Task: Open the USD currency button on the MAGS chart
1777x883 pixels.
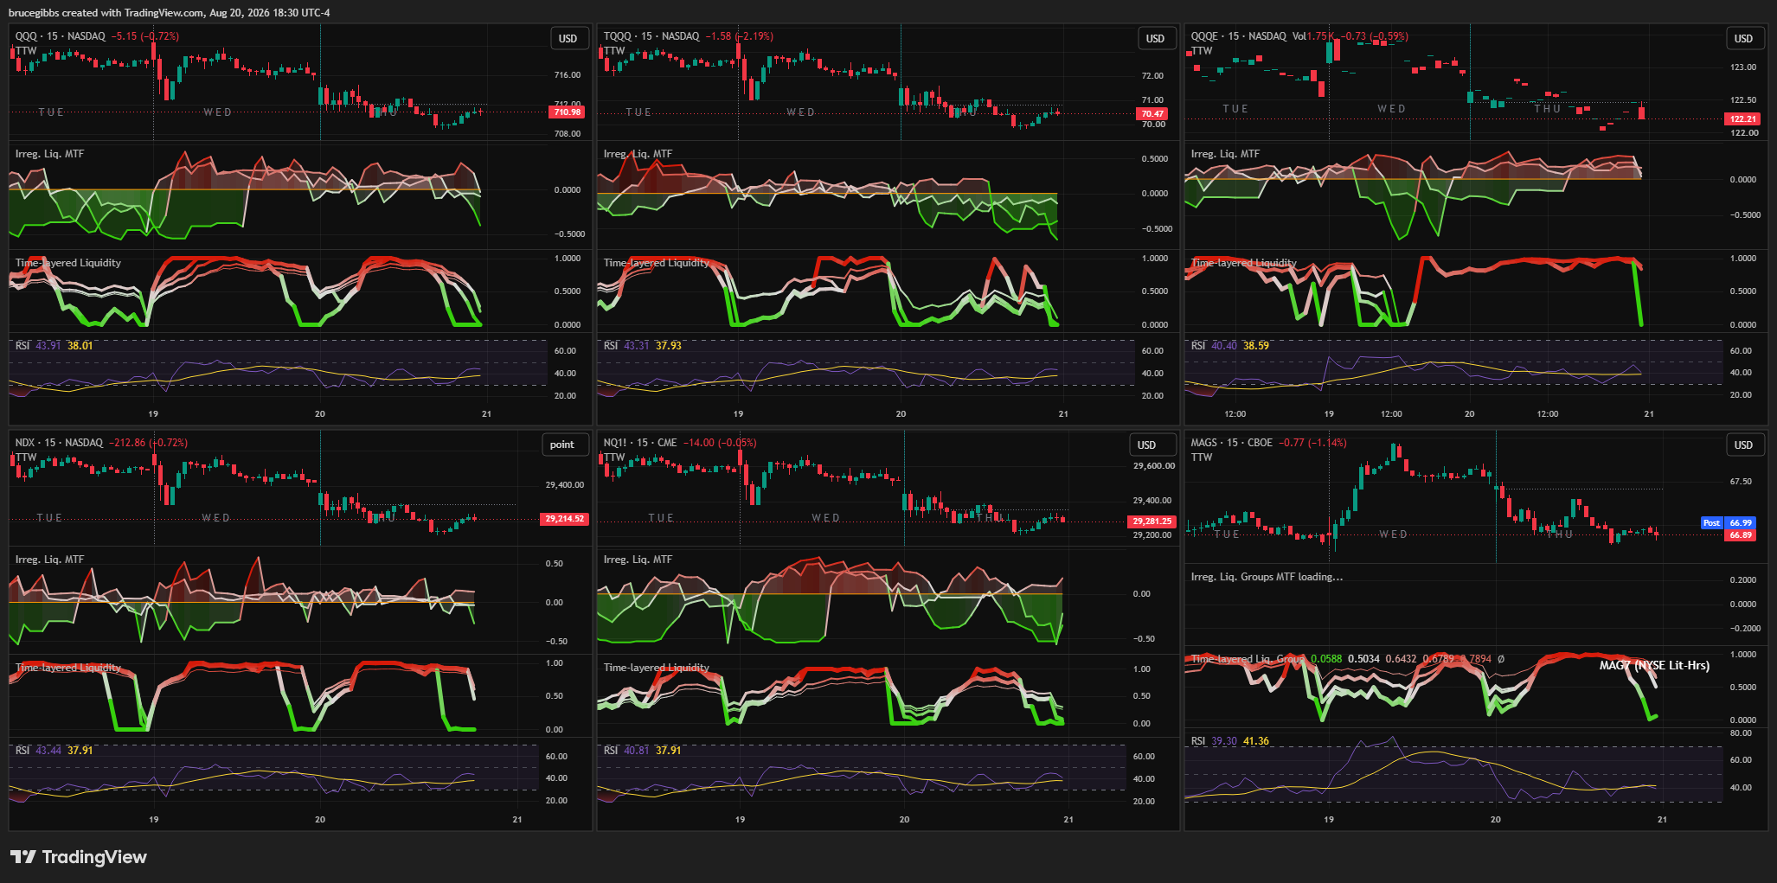Action: [x=1743, y=445]
